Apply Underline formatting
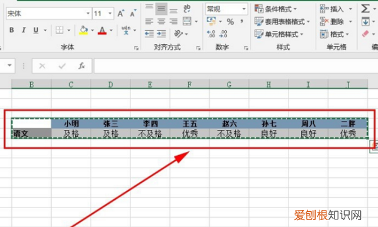The image size is (378, 227). tap(36, 30)
